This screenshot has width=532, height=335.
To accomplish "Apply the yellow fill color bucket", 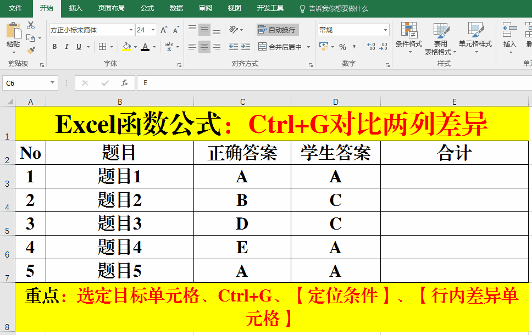I will (126, 47).
